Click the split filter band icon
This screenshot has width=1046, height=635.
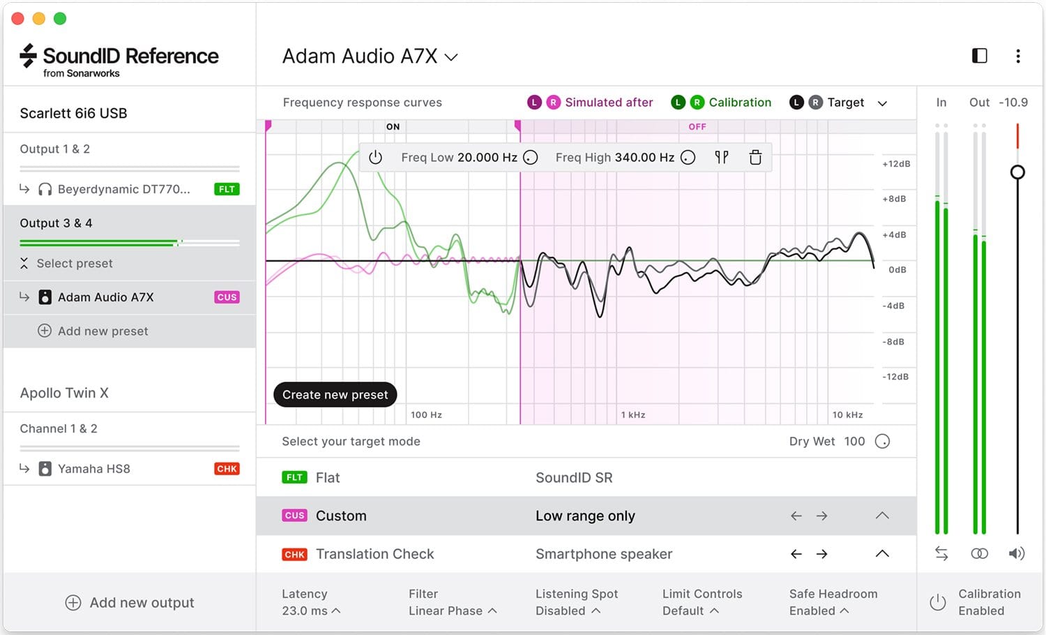(722, 158)
